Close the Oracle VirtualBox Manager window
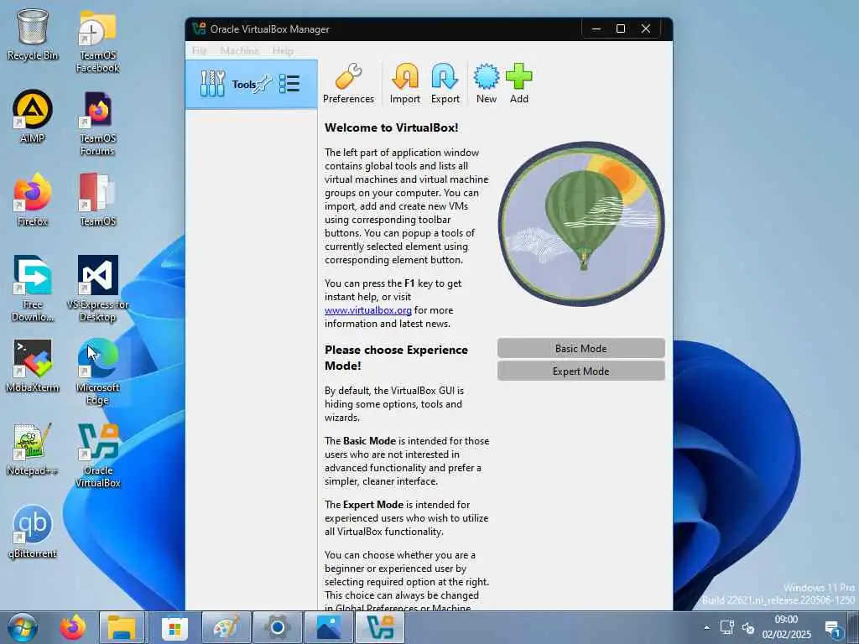 tap(646, 29)
